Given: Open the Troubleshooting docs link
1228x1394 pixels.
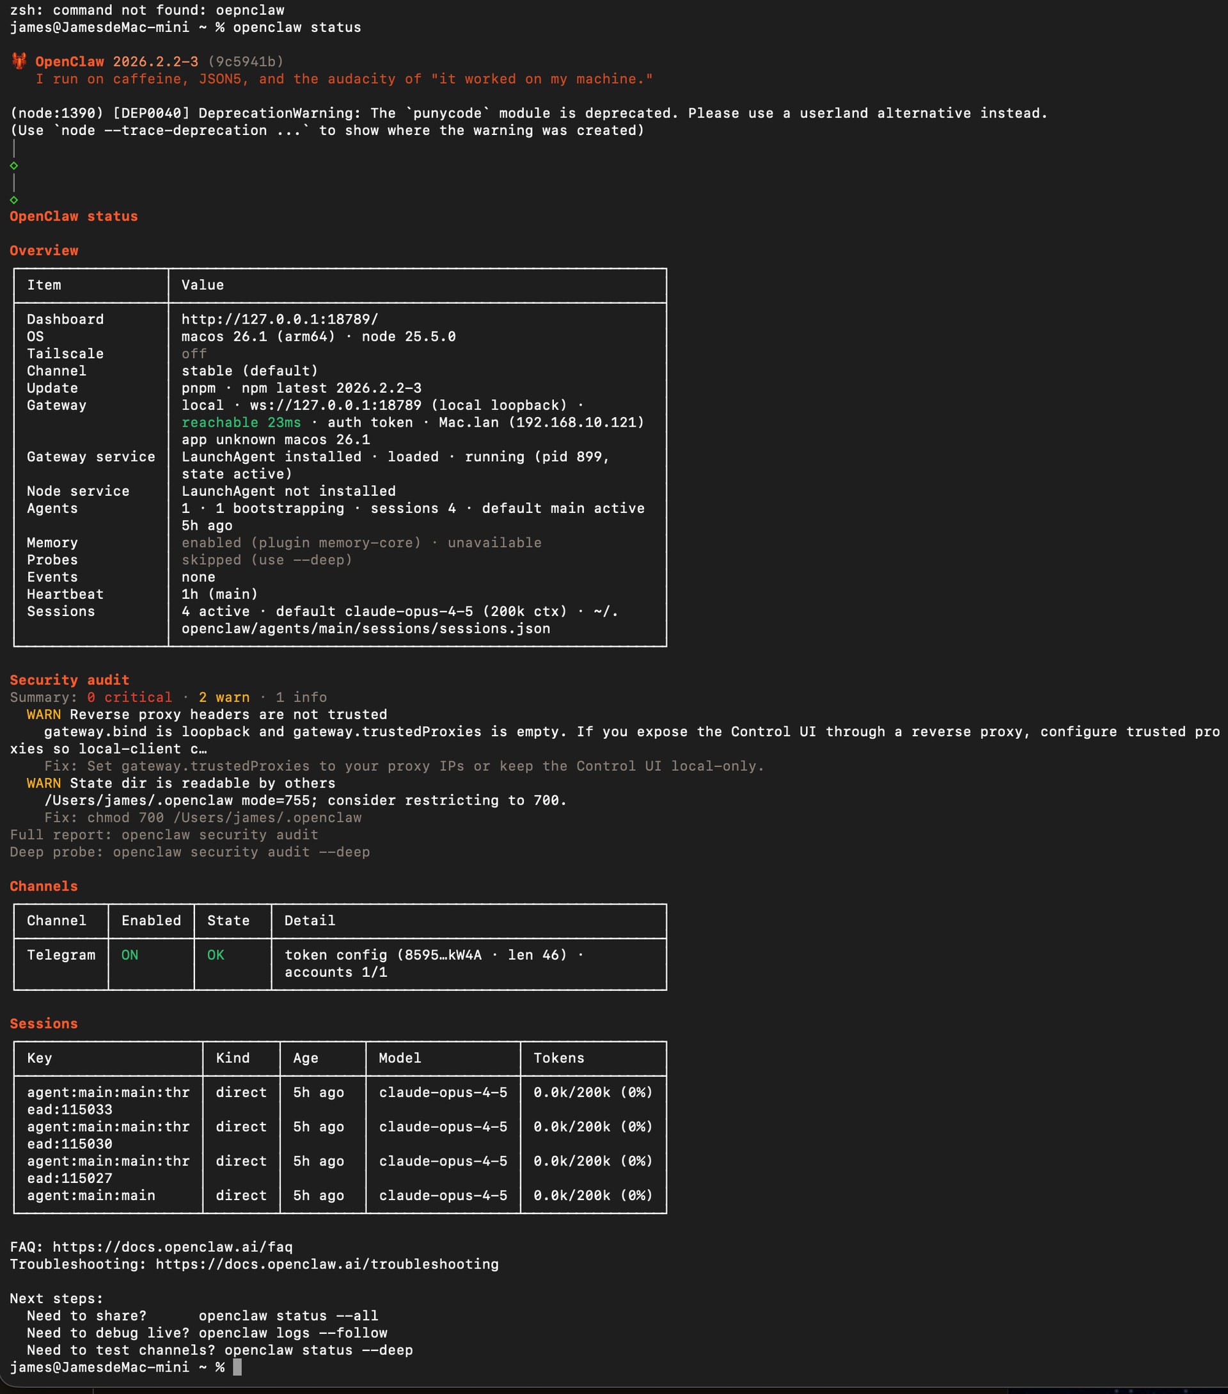Looking at the screenshot, I should click(327, 1263).
